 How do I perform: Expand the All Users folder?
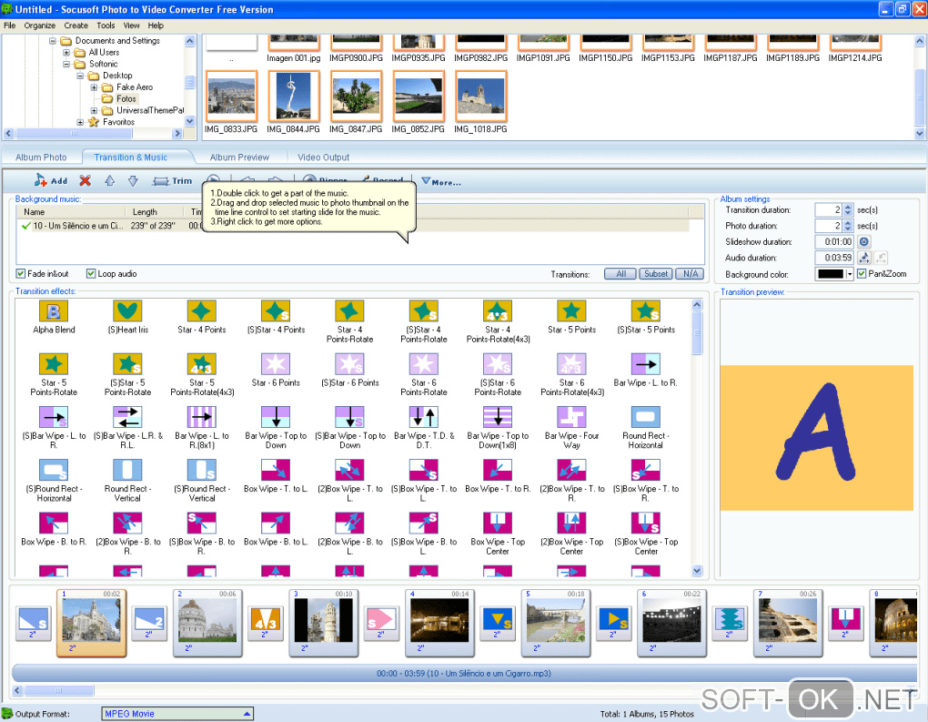coord(66,52)
